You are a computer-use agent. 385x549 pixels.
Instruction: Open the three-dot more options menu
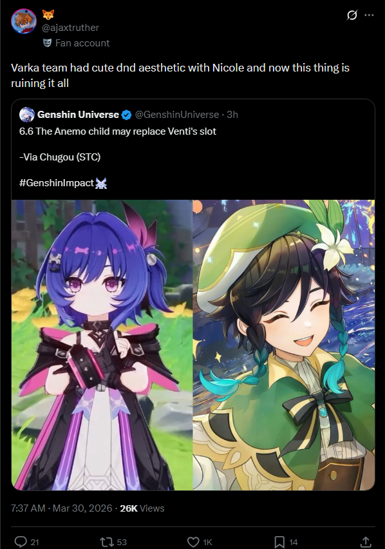(370, 15)
